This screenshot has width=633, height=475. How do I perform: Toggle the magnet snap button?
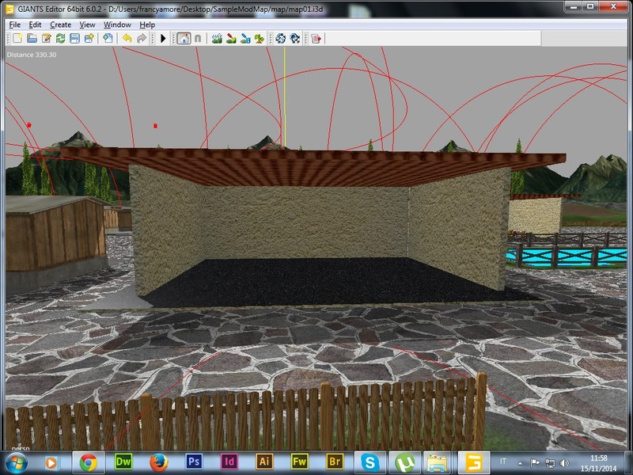pyautogui.click(x=197, y=38)
